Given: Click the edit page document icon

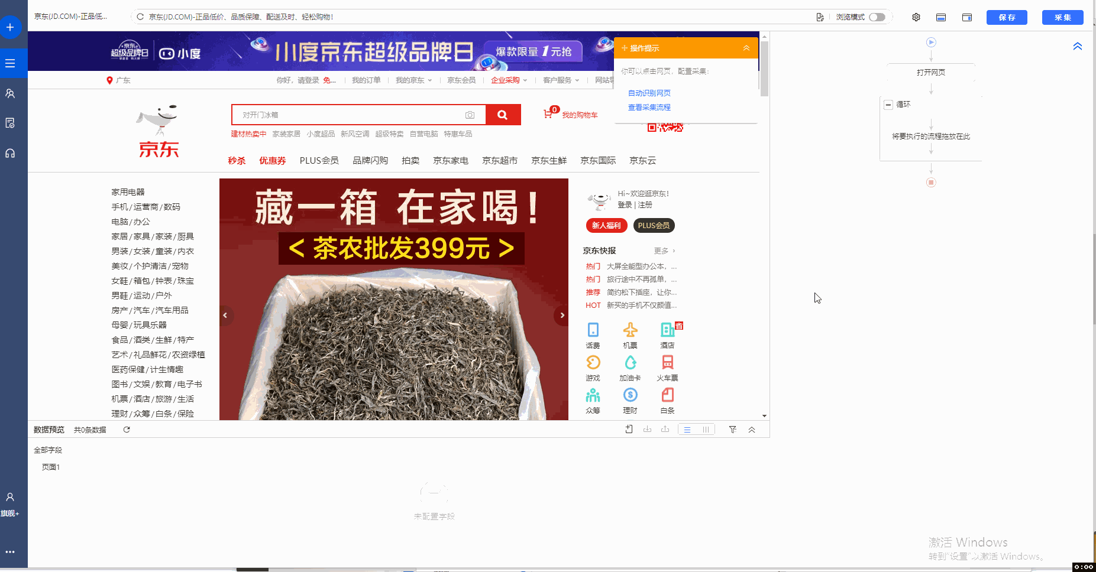Looking at the screenshot, I should [x=820, y=17].
